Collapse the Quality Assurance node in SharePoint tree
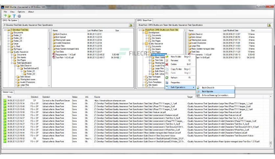This screenshot has width=275, height=159. 143,44
